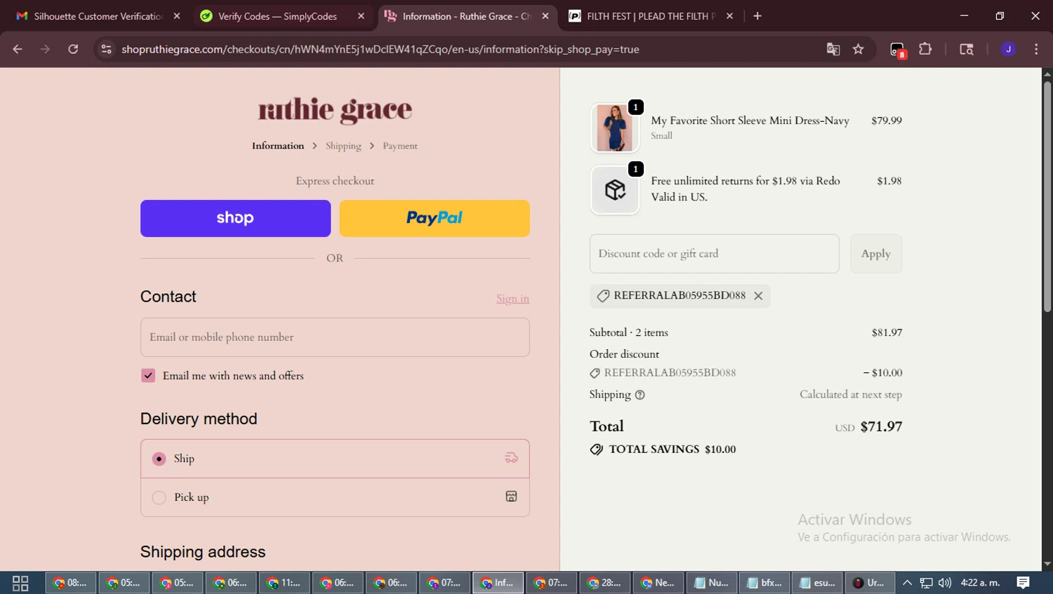Screen dimensions: 1053x594
Task: Open the translate page icon
Action: click(833, 49)
